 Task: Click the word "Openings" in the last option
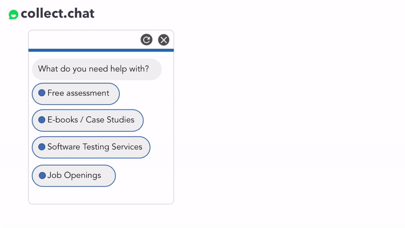coord(83,175)
